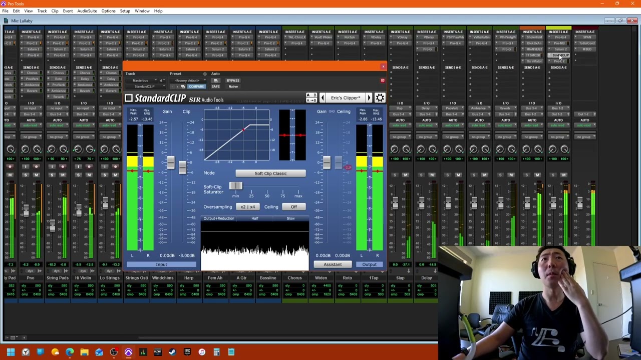The height and width of the screenshot is (360, 641).
Task: Open Windows Start menu
Action: 11,352
